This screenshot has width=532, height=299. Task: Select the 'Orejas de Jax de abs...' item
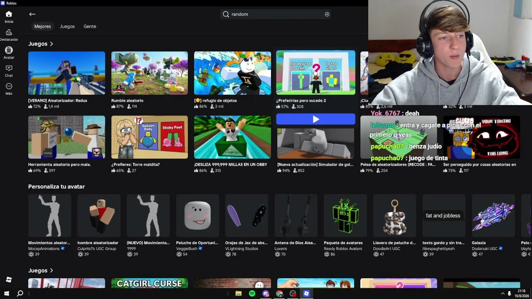pos(247,216)
